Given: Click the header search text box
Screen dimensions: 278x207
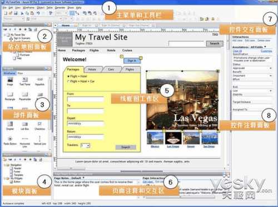Looking at the screenshot, I should pos(187,44).
